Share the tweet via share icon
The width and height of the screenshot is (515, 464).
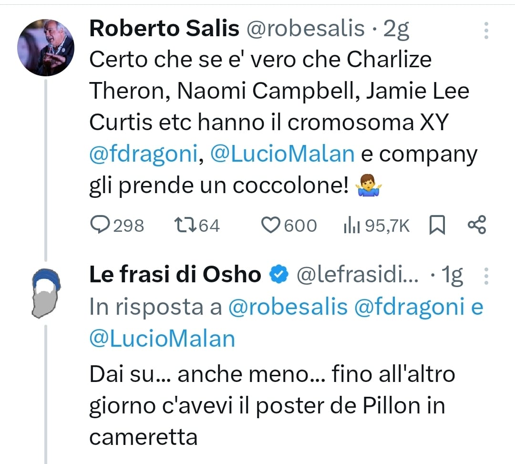(477, 225)
